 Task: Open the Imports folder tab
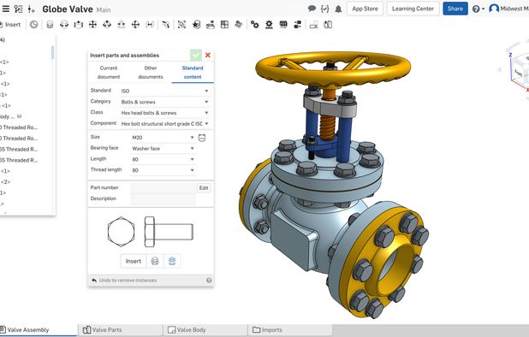tap(290, 330)
